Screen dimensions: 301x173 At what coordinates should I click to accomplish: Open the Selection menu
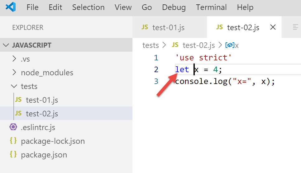point(88,7)
